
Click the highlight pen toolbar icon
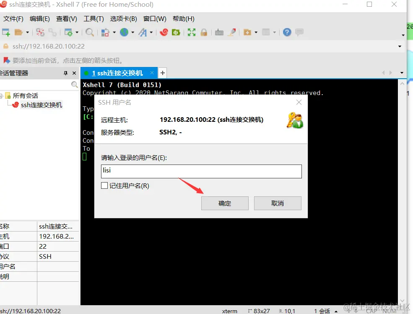tap(232, 32)
